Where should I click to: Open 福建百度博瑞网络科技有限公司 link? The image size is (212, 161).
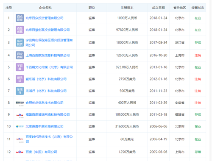click(x=47, y=115)
